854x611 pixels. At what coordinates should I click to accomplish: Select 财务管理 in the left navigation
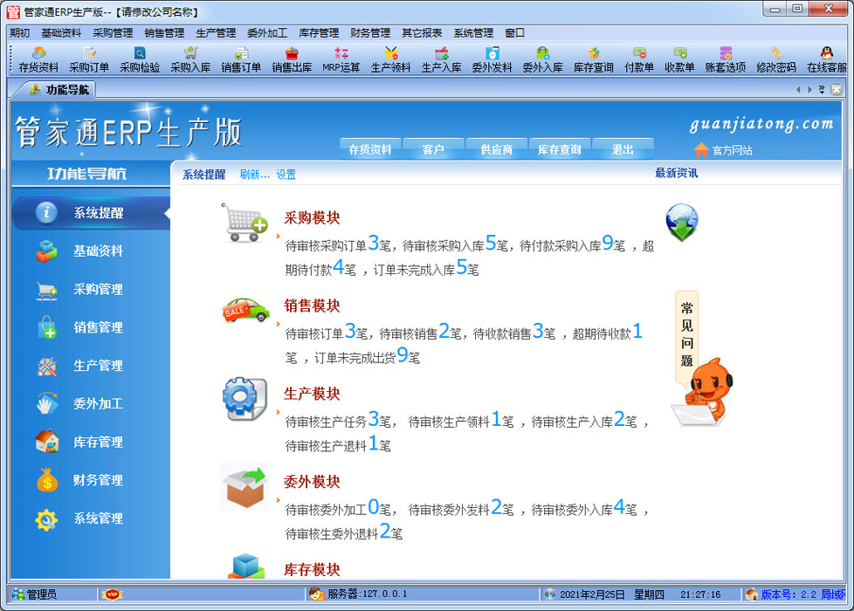pos(98,481)
